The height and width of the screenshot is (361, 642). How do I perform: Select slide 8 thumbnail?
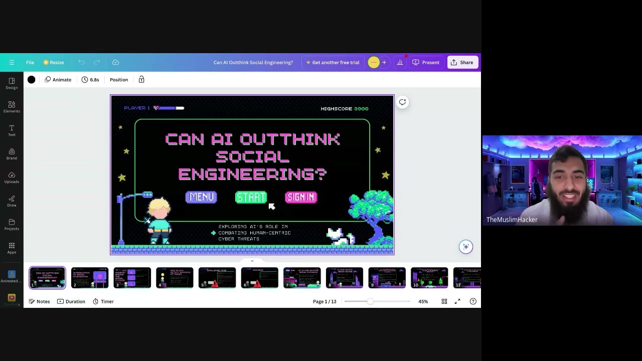tap(345, 278)
